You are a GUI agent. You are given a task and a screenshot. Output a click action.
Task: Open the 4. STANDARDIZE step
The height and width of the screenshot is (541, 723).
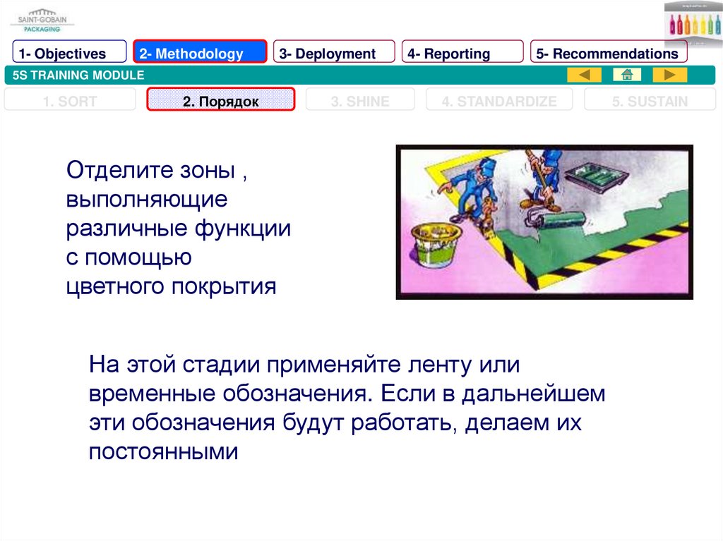tap(499, 101)
